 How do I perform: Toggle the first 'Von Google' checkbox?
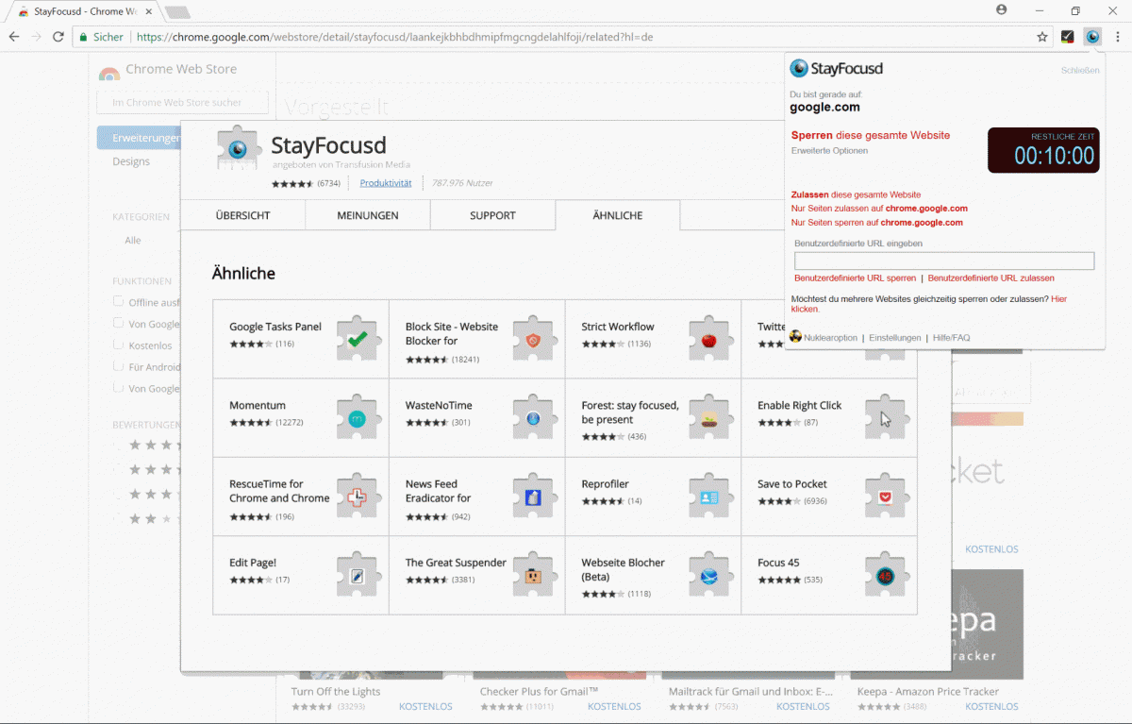119,324
